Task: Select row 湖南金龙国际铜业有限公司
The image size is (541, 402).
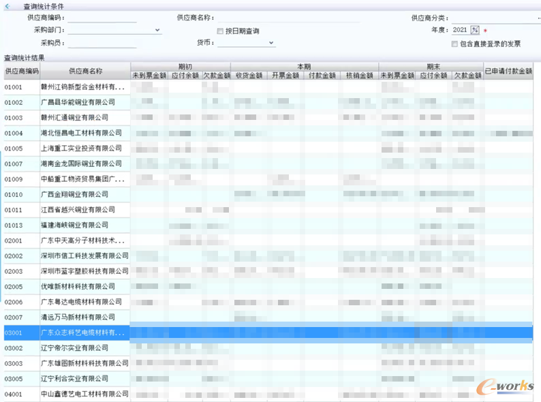Action: tap(268, 164)
